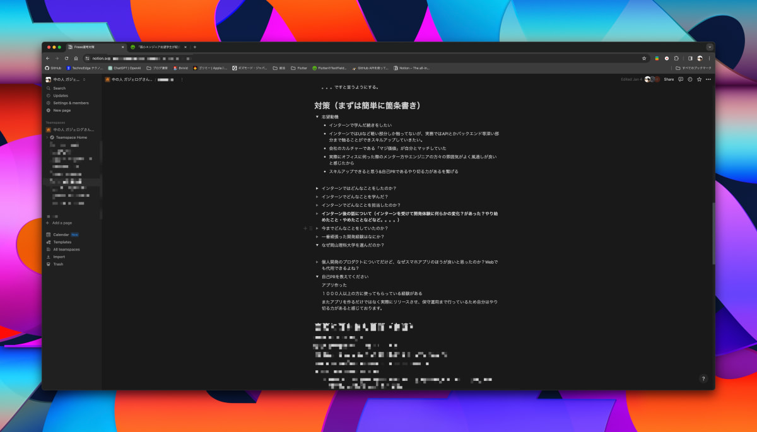This screenshot has height=432, width=757.
Task: Open breadcrumb options next to page title
Action: pos(182,79)
